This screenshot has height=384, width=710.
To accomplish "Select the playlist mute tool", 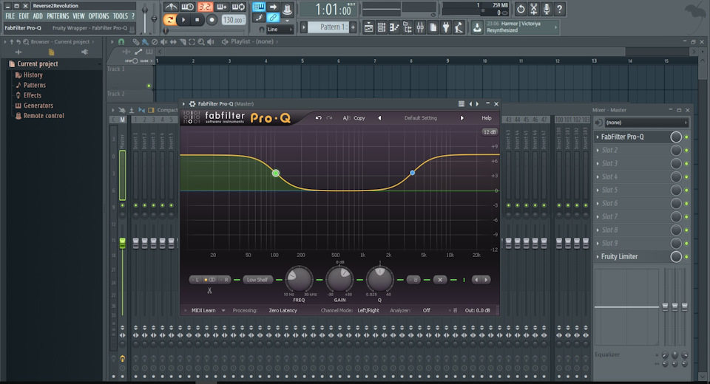I will pyautogui.click(x=164, y=41).
